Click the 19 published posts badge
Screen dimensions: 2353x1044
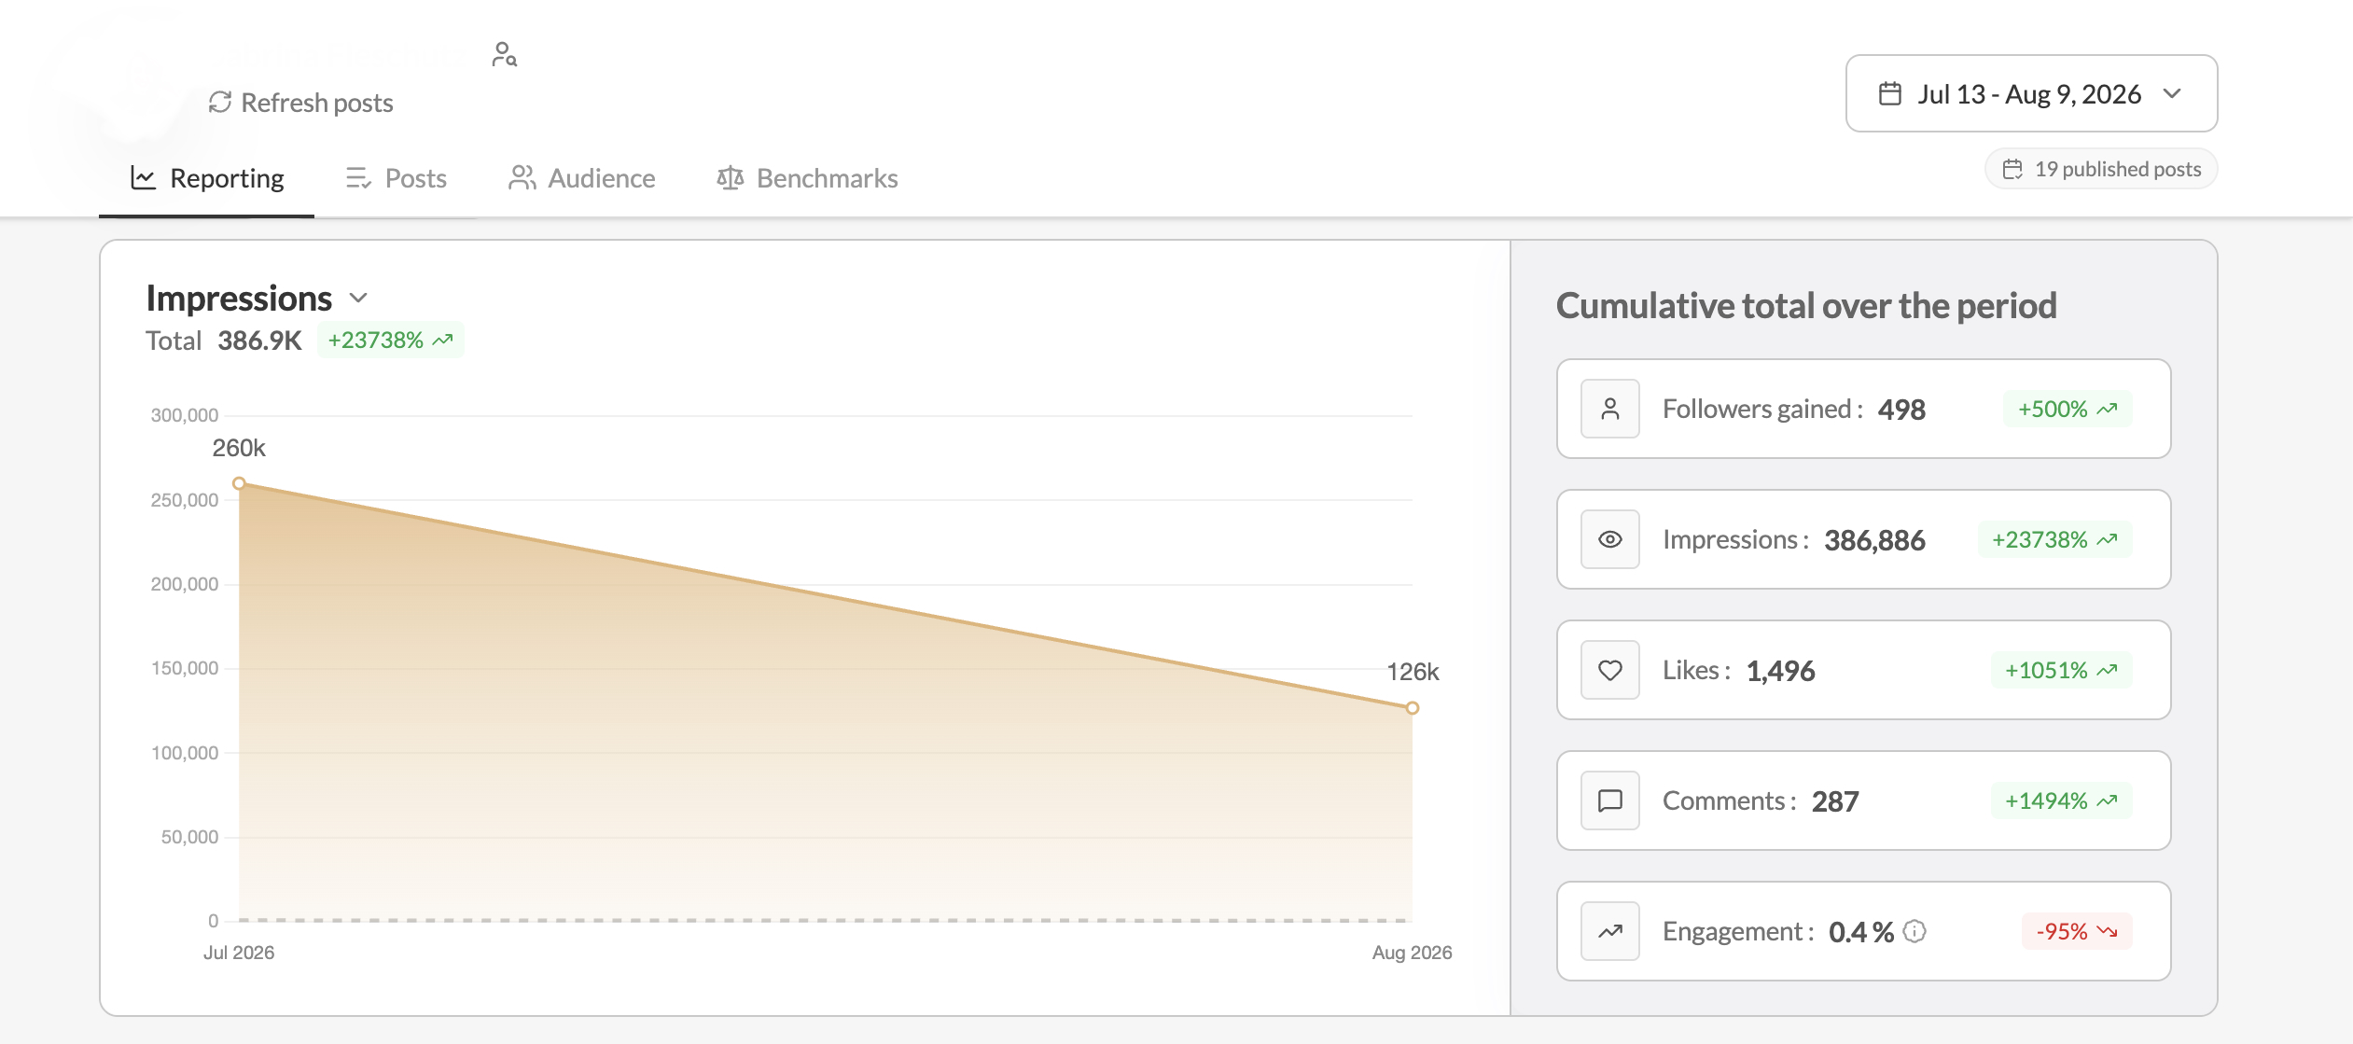[x=2101, y=169]
